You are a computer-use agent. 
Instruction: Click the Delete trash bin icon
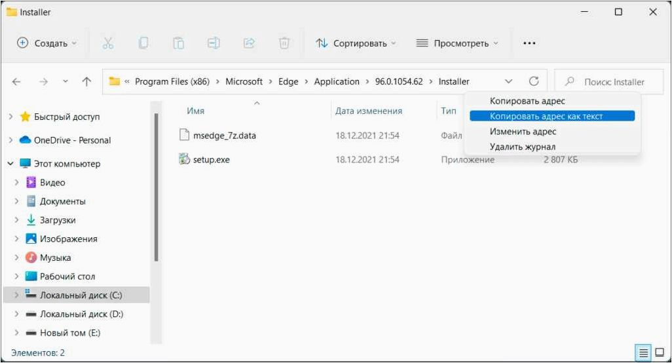284,43
